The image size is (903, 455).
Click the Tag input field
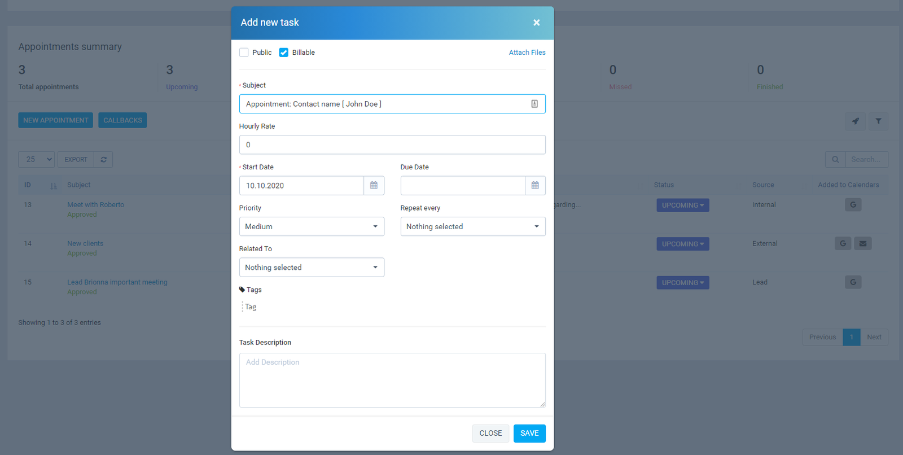coord(282,307)
